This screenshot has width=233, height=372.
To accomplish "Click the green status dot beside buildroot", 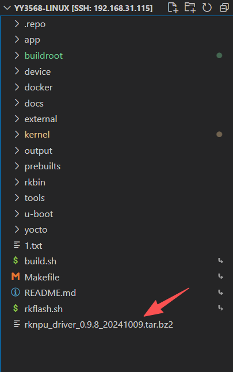I will 219,55.
